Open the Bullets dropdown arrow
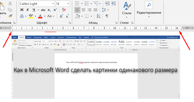Image resolution: width=194 pixels, height=102 pixels. coord(82,4)
